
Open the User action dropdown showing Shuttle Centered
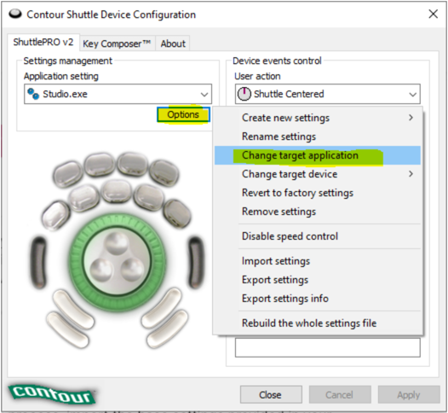[327, 94]
